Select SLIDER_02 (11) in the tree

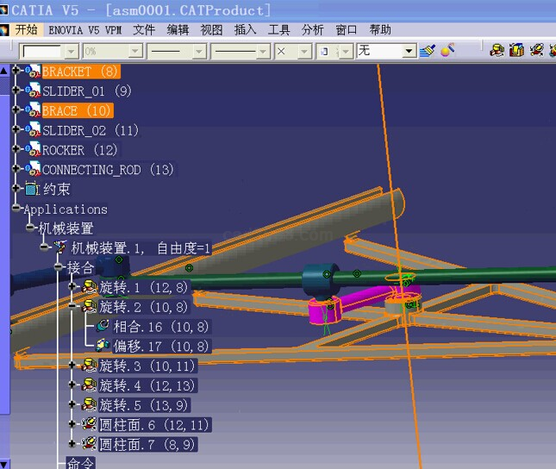click(91, 130)
